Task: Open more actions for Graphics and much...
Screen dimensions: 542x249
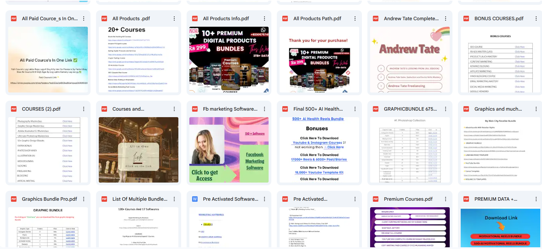Action: point(536,109)
